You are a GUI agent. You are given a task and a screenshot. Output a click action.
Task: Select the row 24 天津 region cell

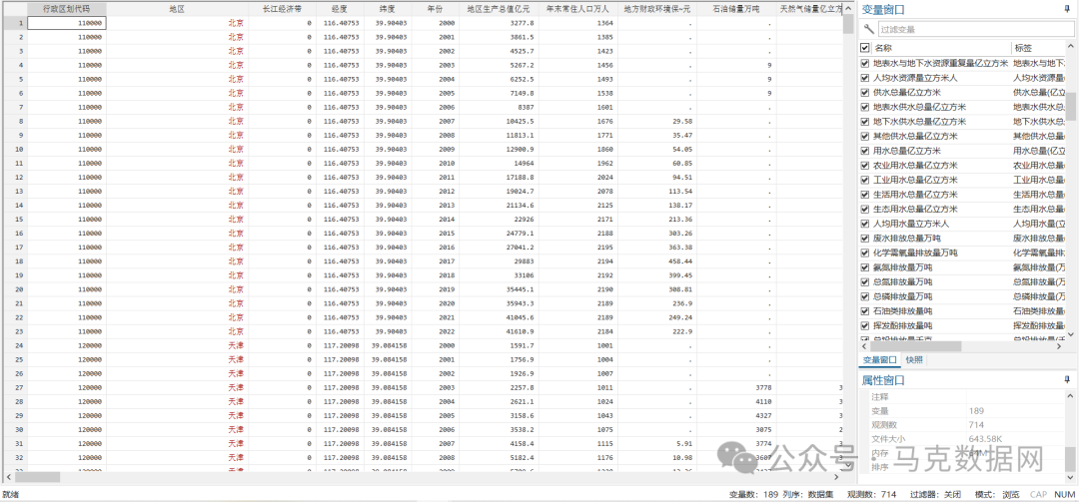pyautogui.click(x=234, y=344)
